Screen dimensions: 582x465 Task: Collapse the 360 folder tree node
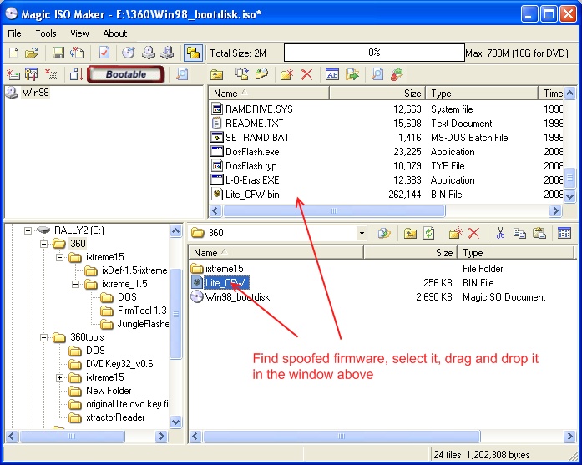[43, 244]
